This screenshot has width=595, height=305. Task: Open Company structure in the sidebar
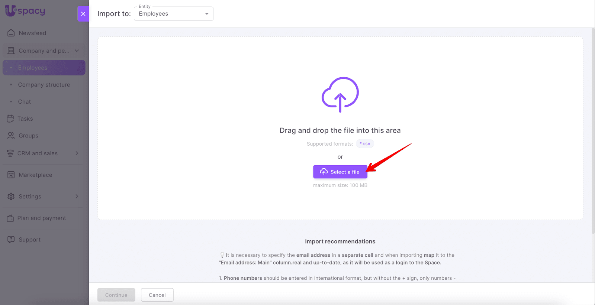pos(44,85)
